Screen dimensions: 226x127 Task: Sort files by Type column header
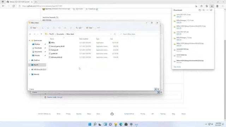(x=98, y=39)
